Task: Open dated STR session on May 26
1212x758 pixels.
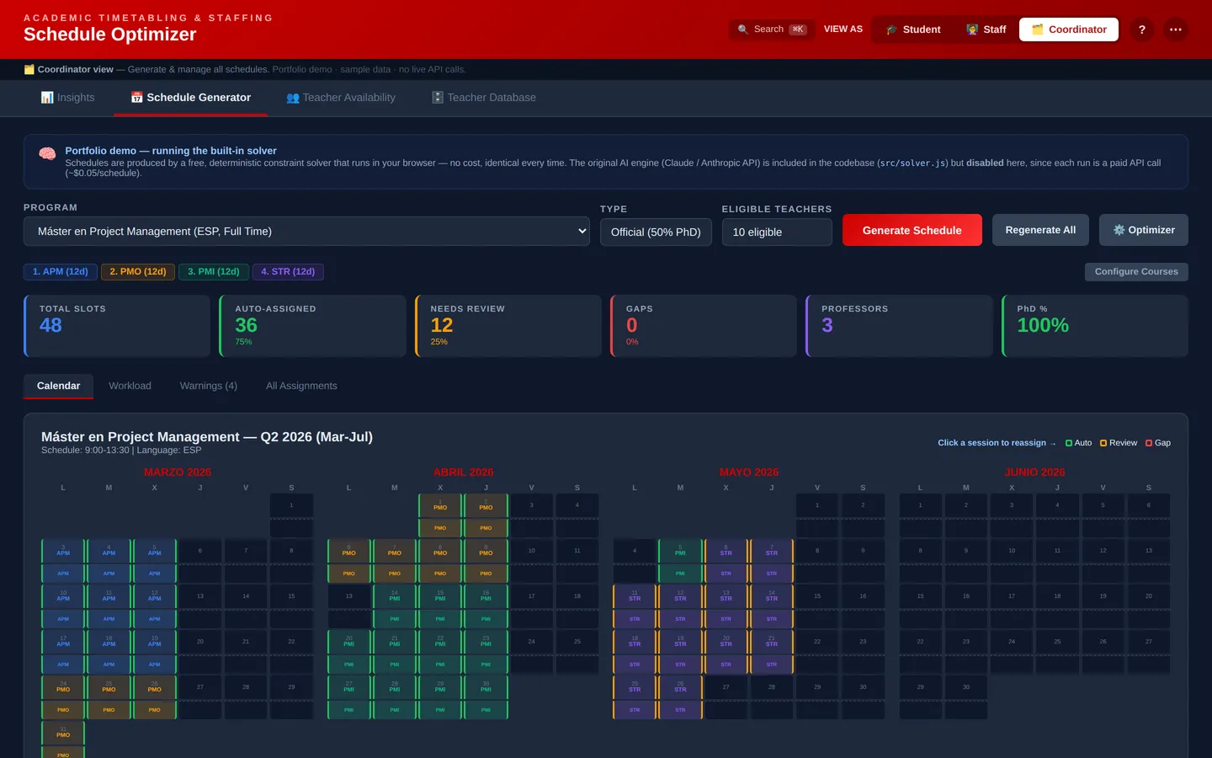Action: 680,687
